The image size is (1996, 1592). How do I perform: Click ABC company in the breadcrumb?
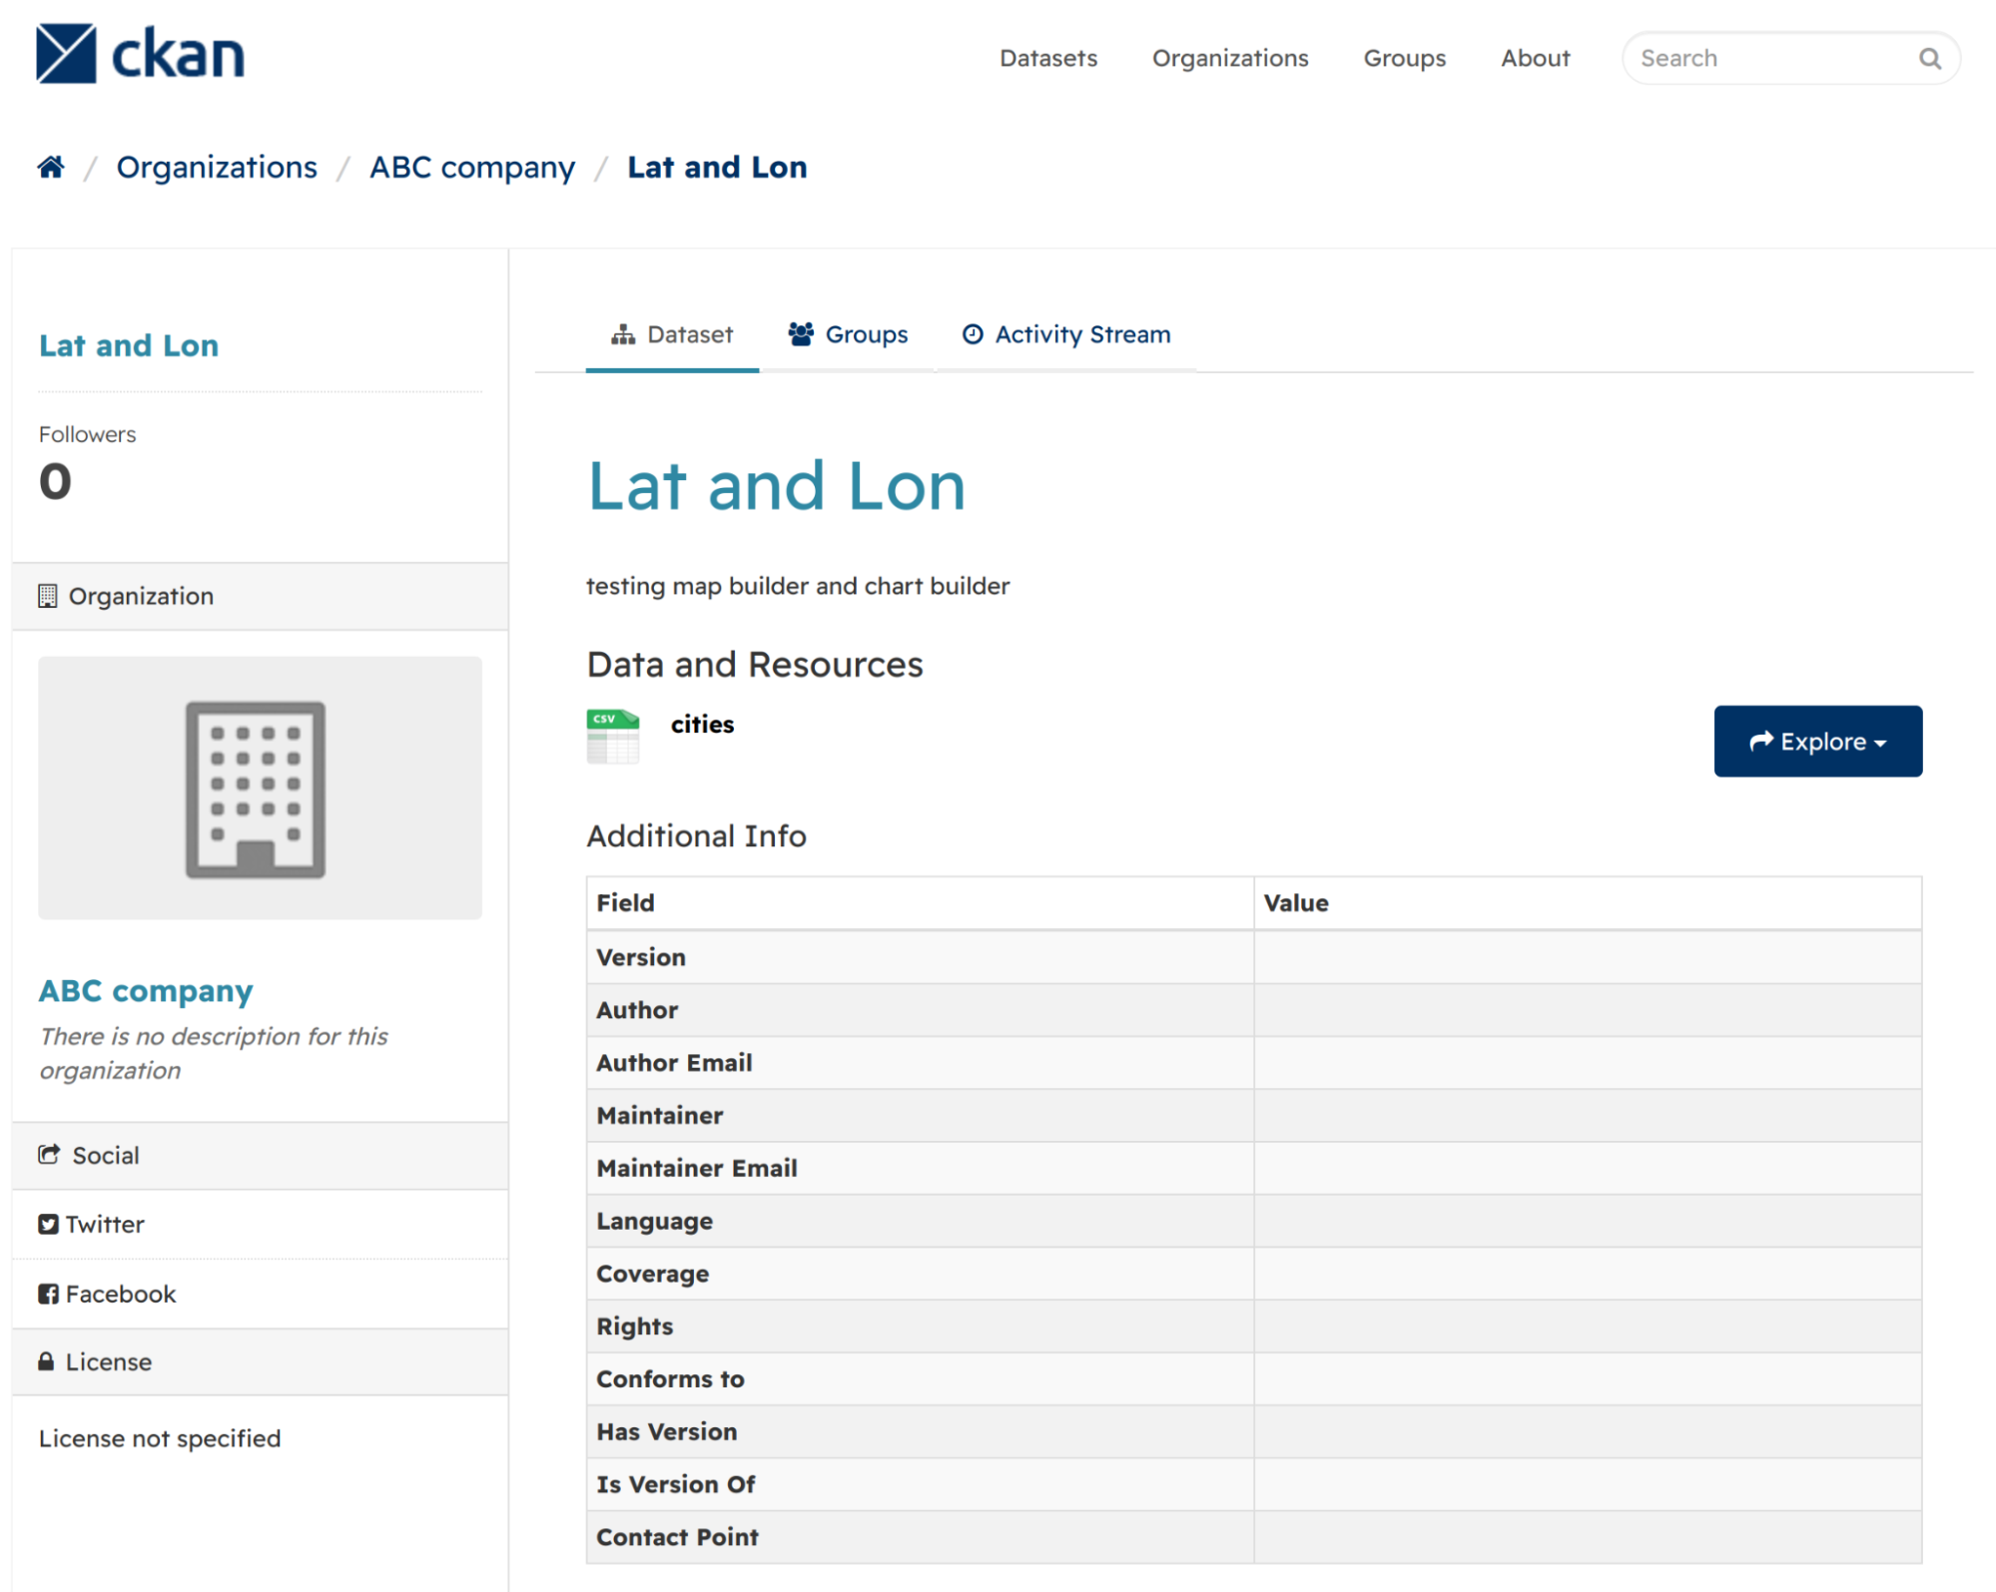point(472,167)
